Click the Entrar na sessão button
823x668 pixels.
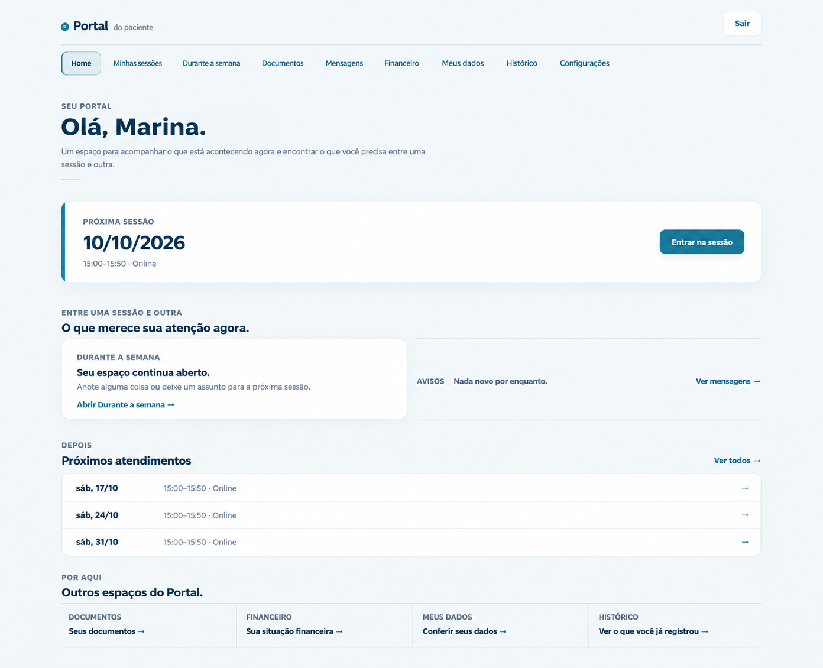click(x=702, y=242)
